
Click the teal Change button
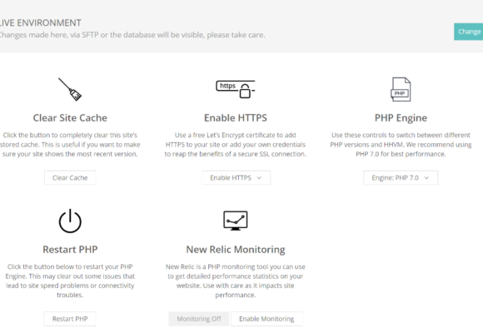click(x=469, y=32)
